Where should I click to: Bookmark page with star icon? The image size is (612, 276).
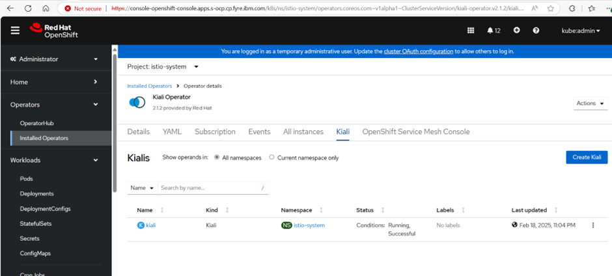(550, 8)
